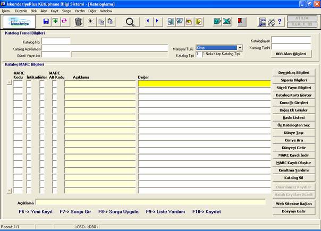This screenshot has height=231, width=321.
Task: Click the İskenderiye logo image
Action: [19, 22]
